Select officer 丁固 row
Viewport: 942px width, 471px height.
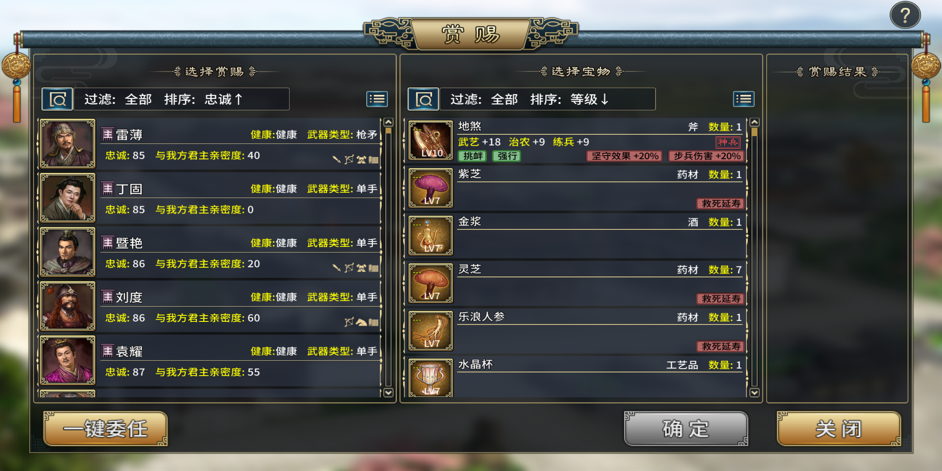click(210, 198)
